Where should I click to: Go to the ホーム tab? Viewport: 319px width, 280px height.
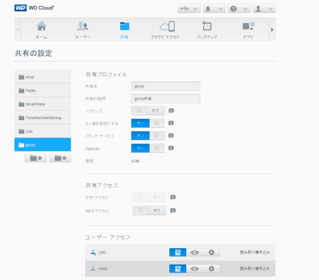click(x=42, y=30)
